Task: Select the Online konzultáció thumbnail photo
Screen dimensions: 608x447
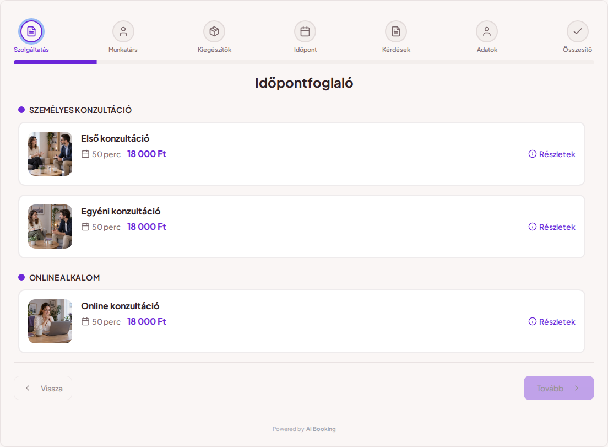Action: click(50, 321)
